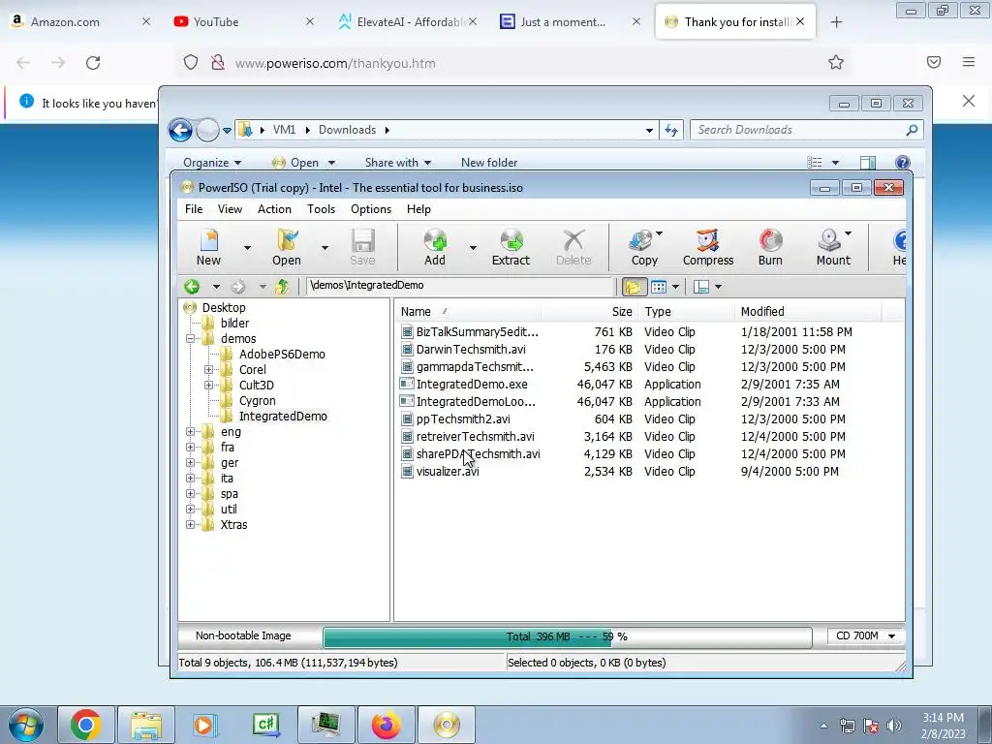Switch to the YouTube browser tab
The image size is (992, 744).
pyautogui.click(x=243, y=21)
